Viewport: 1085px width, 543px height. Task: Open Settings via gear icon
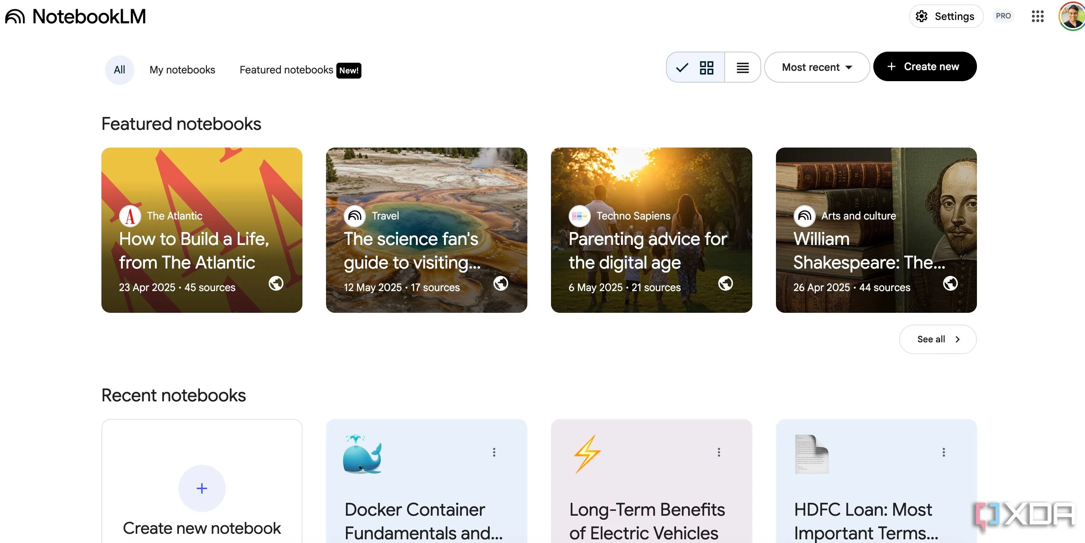click(x=922, y=17)
